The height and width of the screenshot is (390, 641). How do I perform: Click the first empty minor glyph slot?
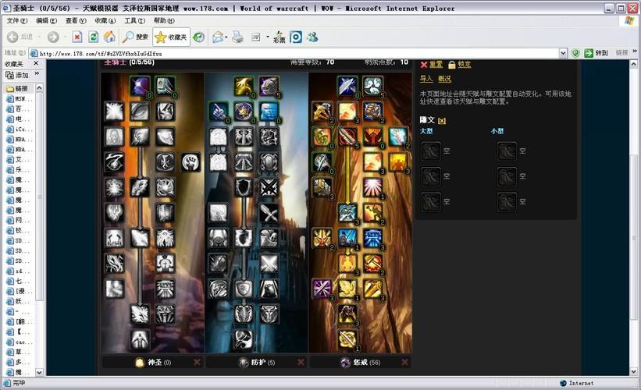(507, 151)
